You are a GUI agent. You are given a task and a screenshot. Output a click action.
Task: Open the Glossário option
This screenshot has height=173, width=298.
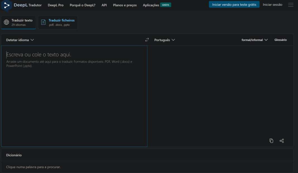280,40
